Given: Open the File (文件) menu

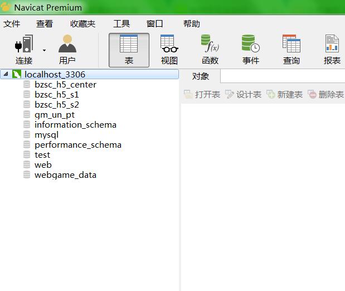Looking at the screenshot, I should click(x=12, y=23).
